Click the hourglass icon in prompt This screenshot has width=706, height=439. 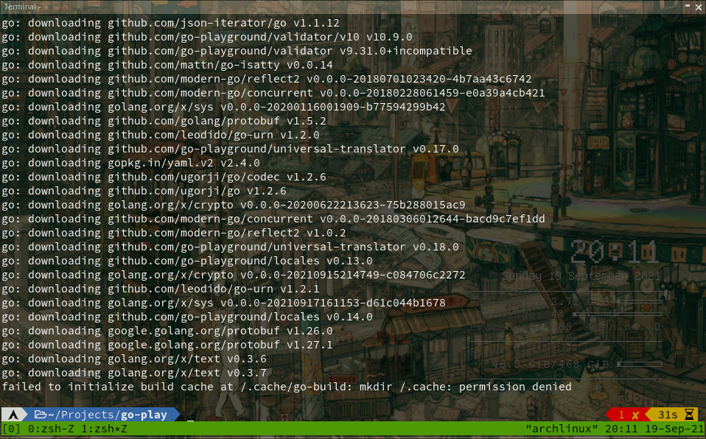(x=689, y=415)
